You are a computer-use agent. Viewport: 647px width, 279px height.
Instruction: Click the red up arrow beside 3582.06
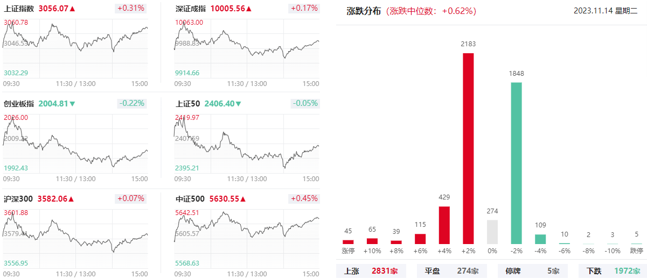pos(71,199)
